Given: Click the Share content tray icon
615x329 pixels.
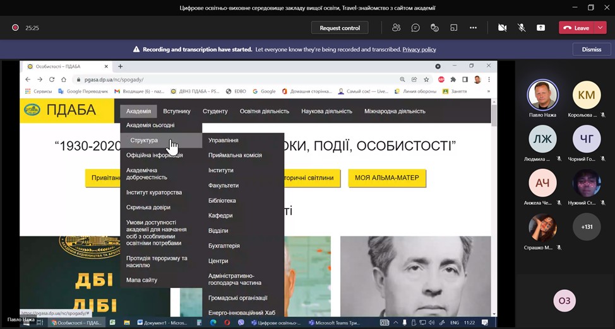Looking at the screenshot, I should click(x=541, y=28).
